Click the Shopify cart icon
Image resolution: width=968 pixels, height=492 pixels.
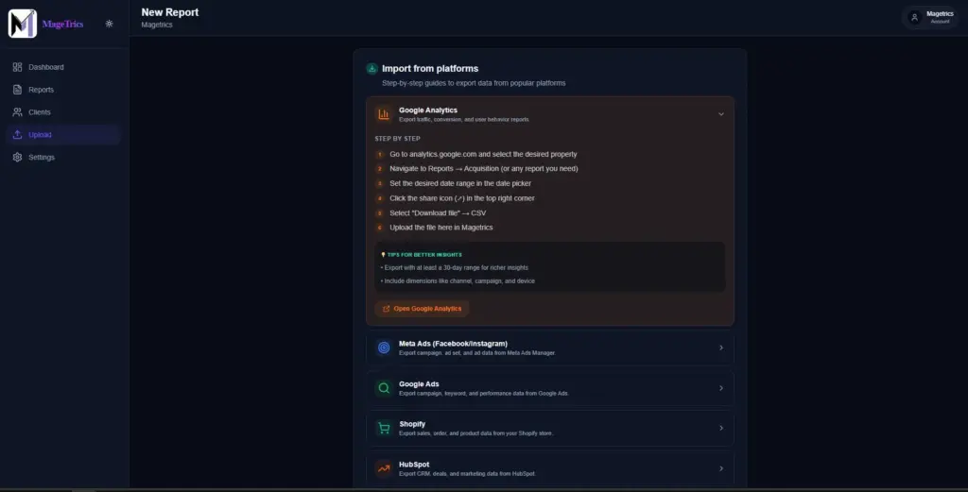coord(384,428)
